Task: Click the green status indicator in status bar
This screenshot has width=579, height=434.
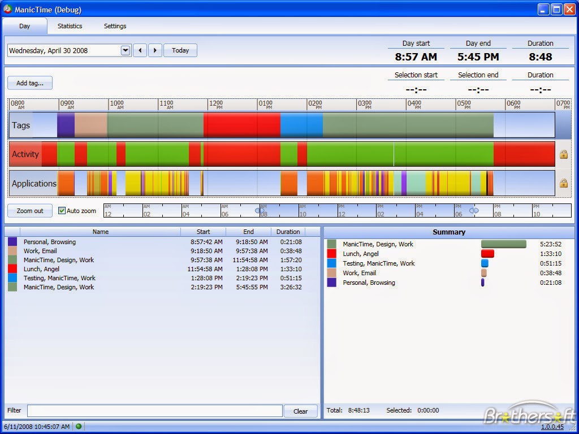Action: click(x=79, y=426)
